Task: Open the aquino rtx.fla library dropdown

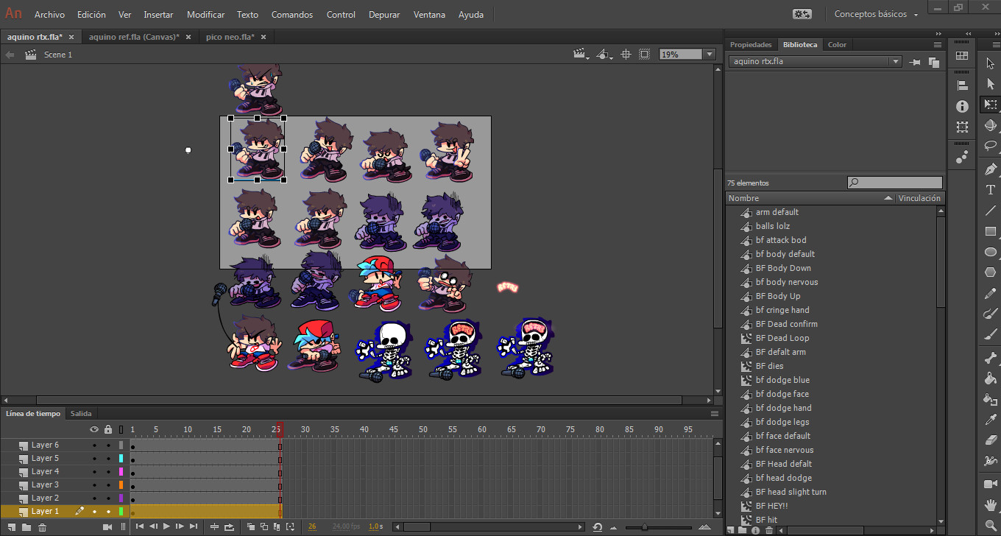Action: coord(895,62)
